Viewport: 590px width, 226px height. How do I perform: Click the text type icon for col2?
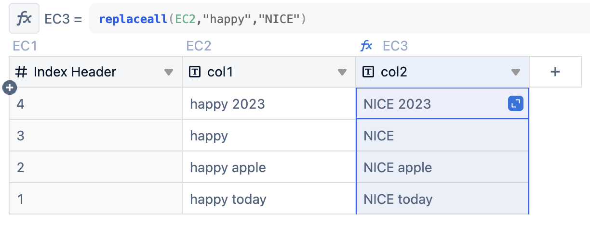(368, 72)
